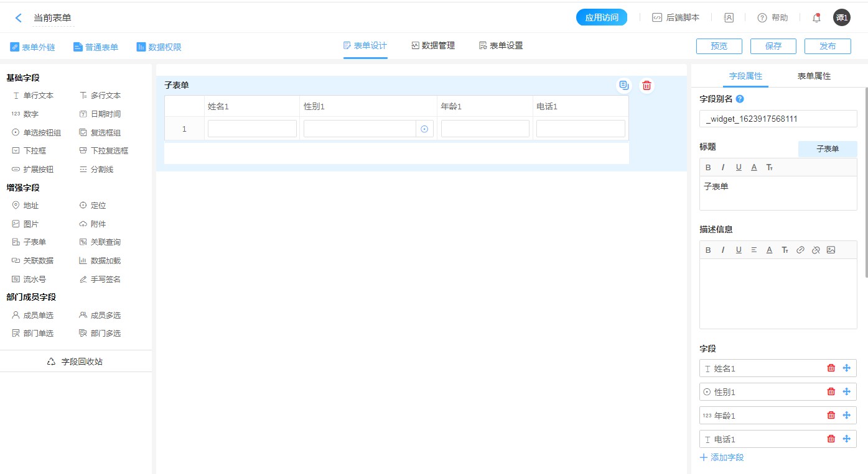
Task: Click the move handle for 电话1 field
Action: tap(846, 439)
